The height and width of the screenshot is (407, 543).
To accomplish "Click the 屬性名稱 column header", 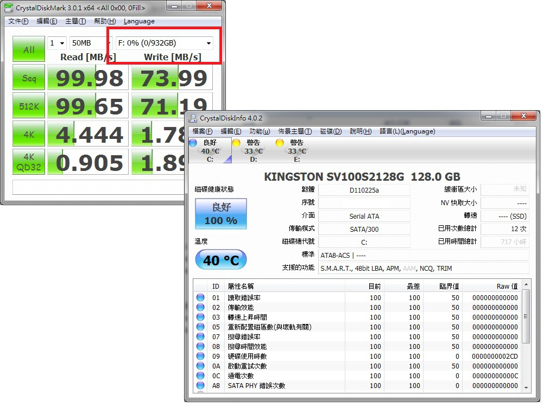I will pyautogui.click(x=285, y=286).
